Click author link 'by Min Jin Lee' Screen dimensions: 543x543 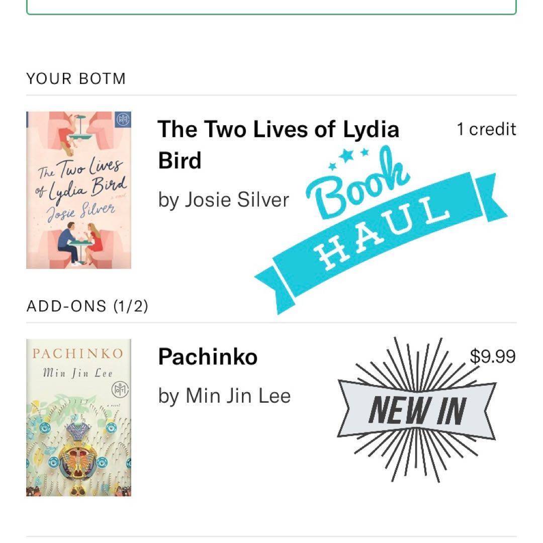click(224, 396)
